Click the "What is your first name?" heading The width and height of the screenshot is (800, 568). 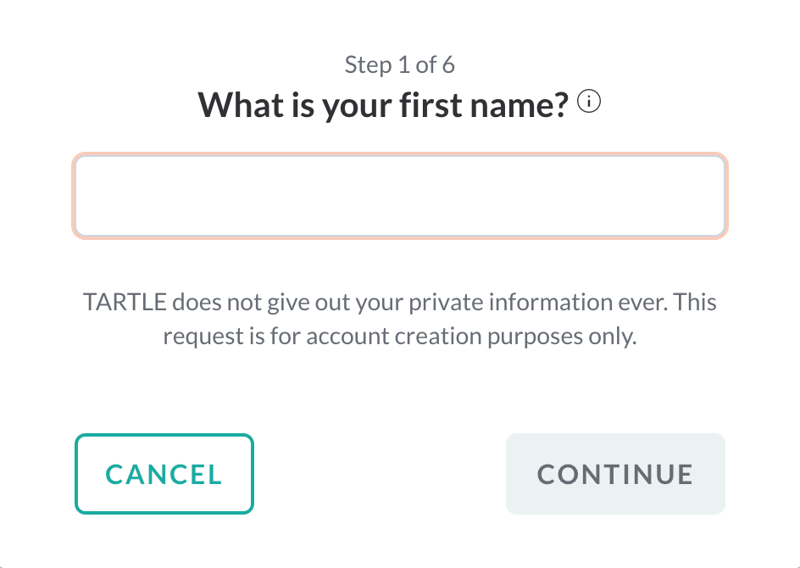[382, 105]
